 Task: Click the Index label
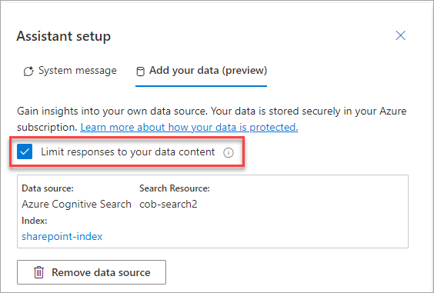(x=35, y=221)
